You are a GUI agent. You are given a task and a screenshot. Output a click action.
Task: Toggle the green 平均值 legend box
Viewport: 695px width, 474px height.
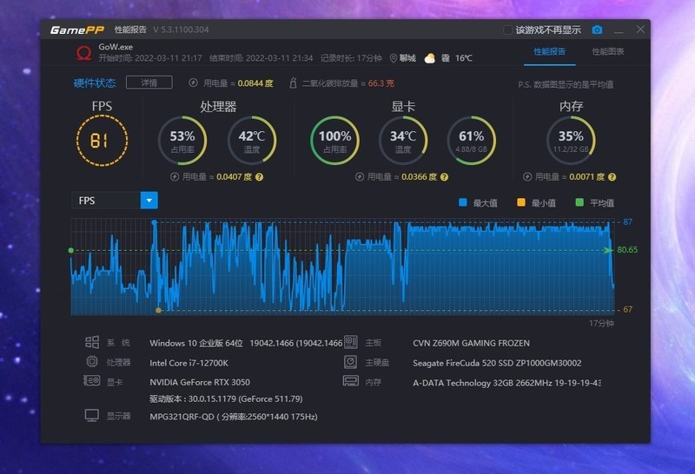point(579,202)
